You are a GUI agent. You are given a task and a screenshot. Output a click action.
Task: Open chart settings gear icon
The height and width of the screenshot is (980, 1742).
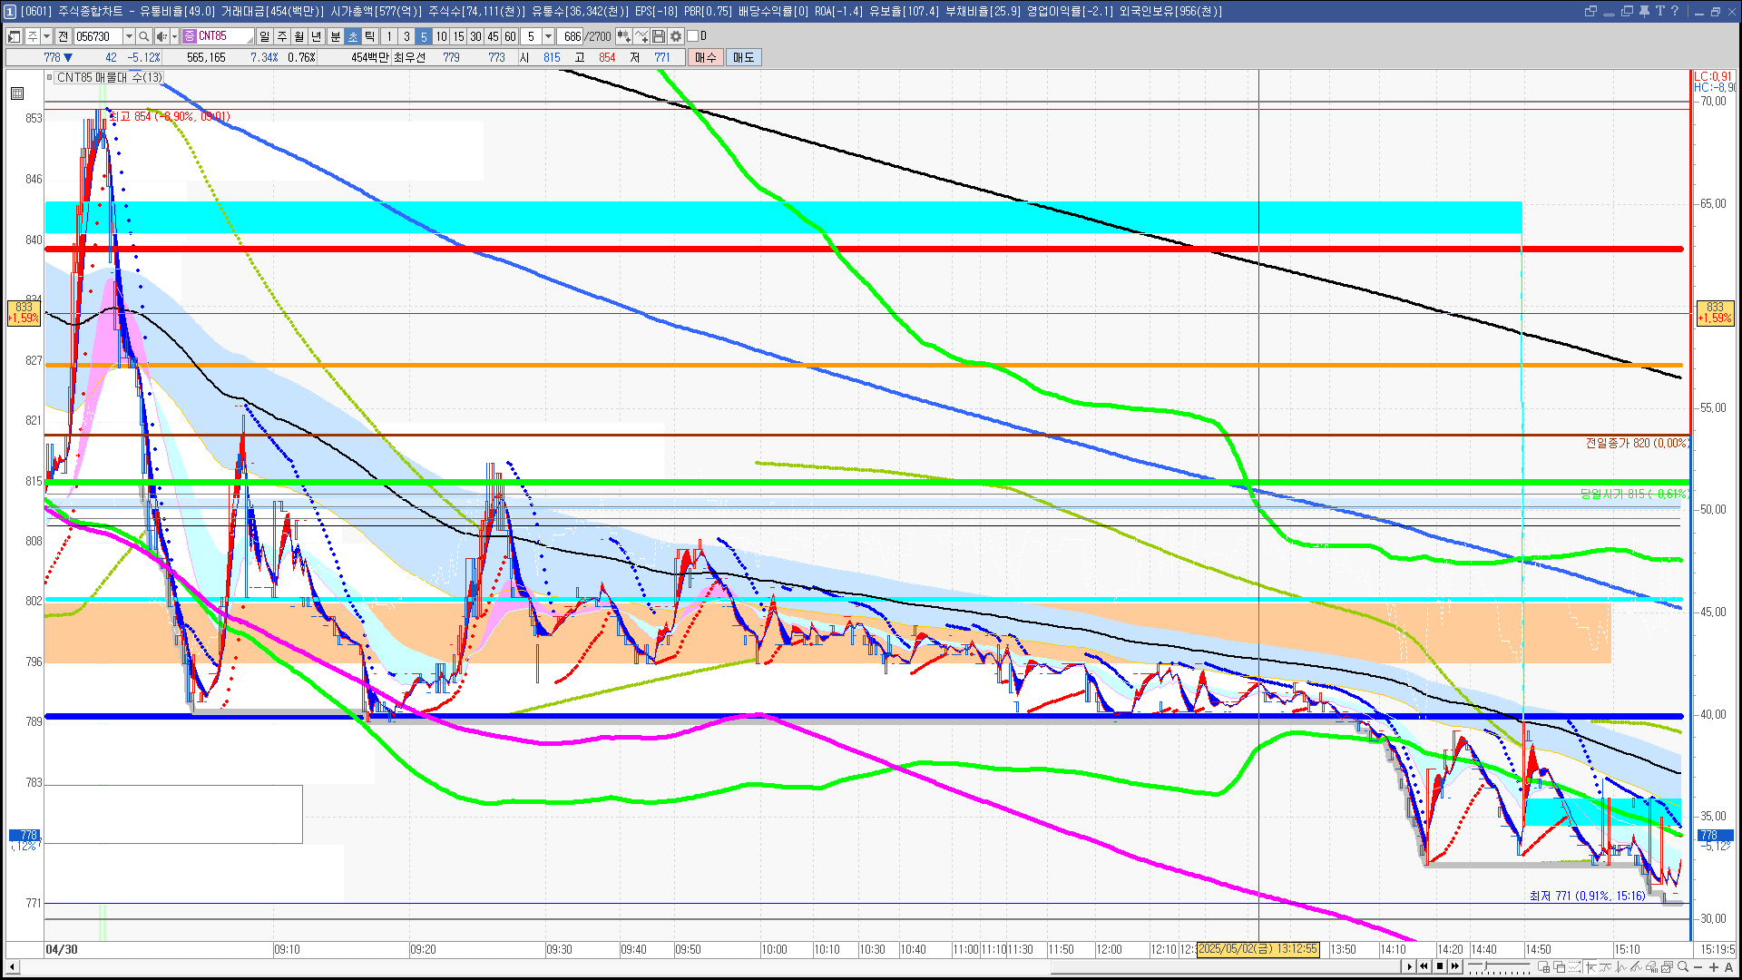[x=676, y=36]
